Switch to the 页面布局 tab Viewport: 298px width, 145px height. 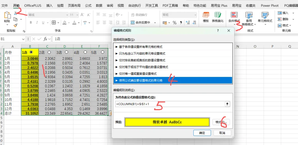(74, 6)
